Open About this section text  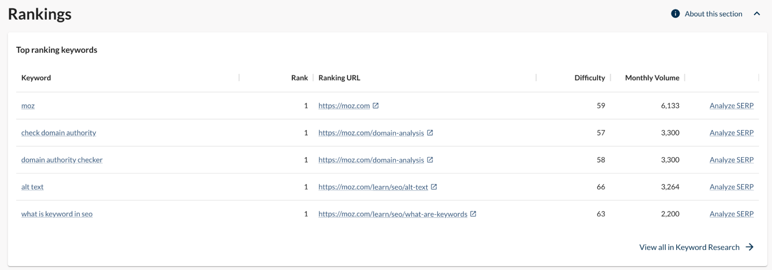pyautogui.click(x=713, y=14)
